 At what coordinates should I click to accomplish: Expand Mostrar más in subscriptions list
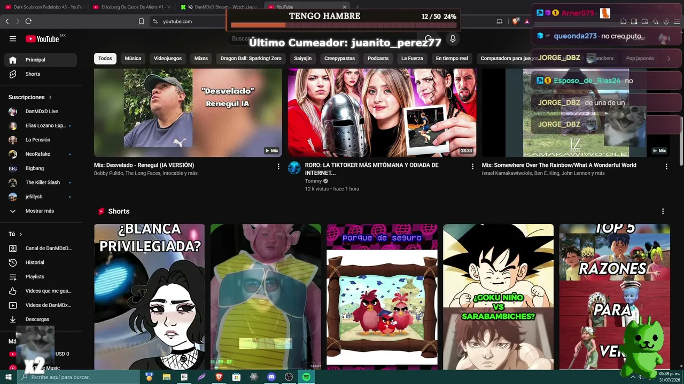pos(38,211)
